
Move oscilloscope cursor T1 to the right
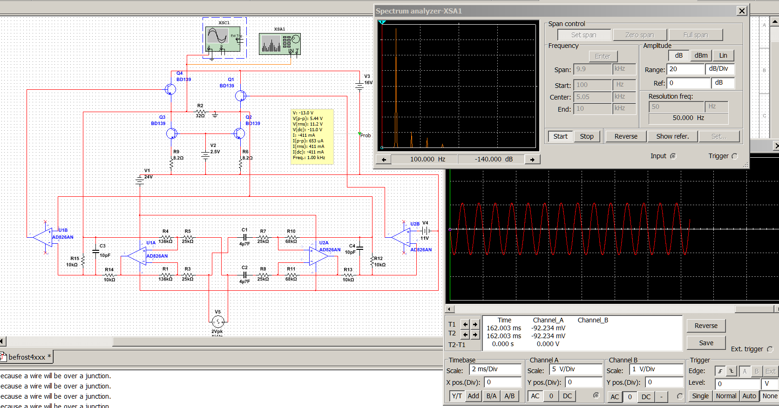[x=475, y=324]
